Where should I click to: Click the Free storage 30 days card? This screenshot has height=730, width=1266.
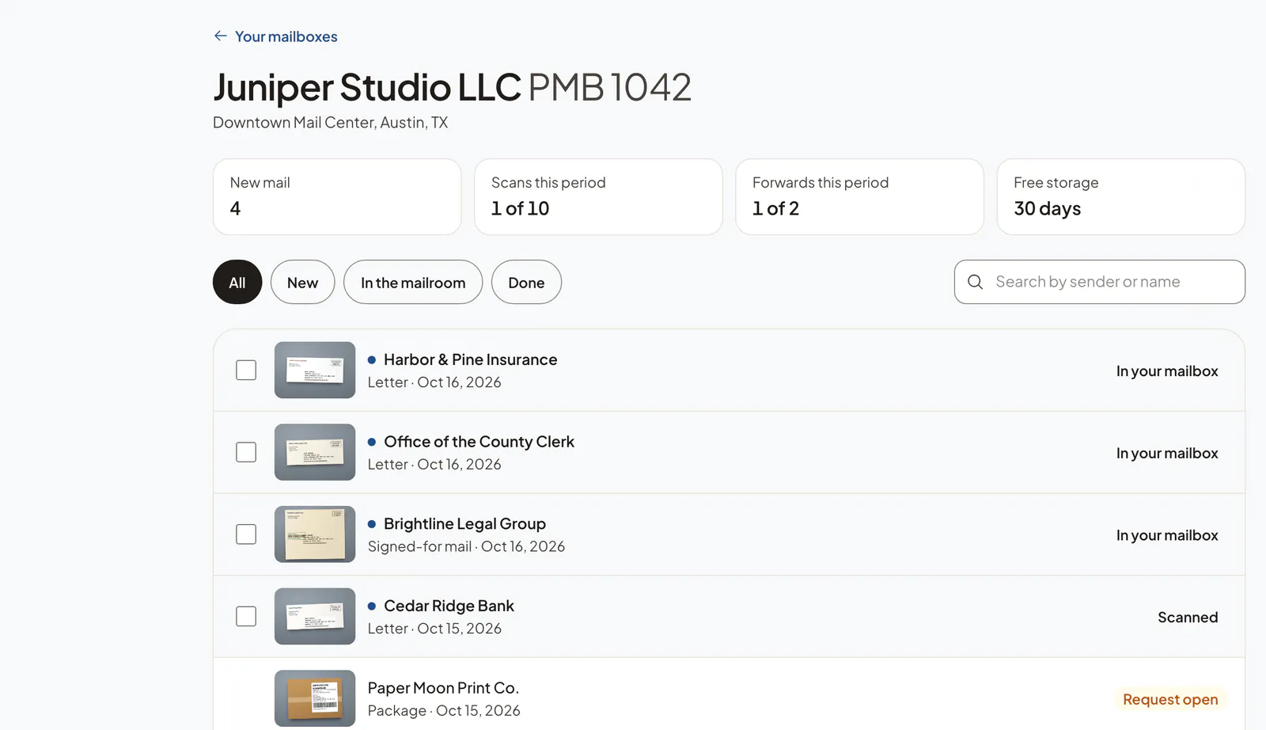pyautogui.click(x=1121, y=196)
